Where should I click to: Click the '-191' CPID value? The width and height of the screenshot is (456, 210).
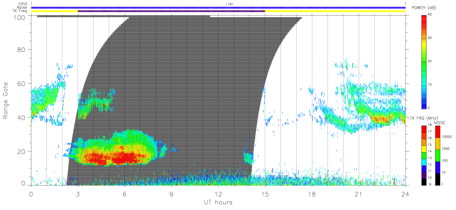[x=229, y=4]
